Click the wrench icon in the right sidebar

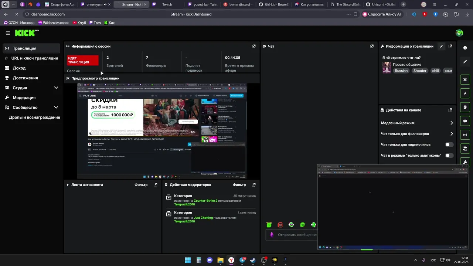[465, 162]
